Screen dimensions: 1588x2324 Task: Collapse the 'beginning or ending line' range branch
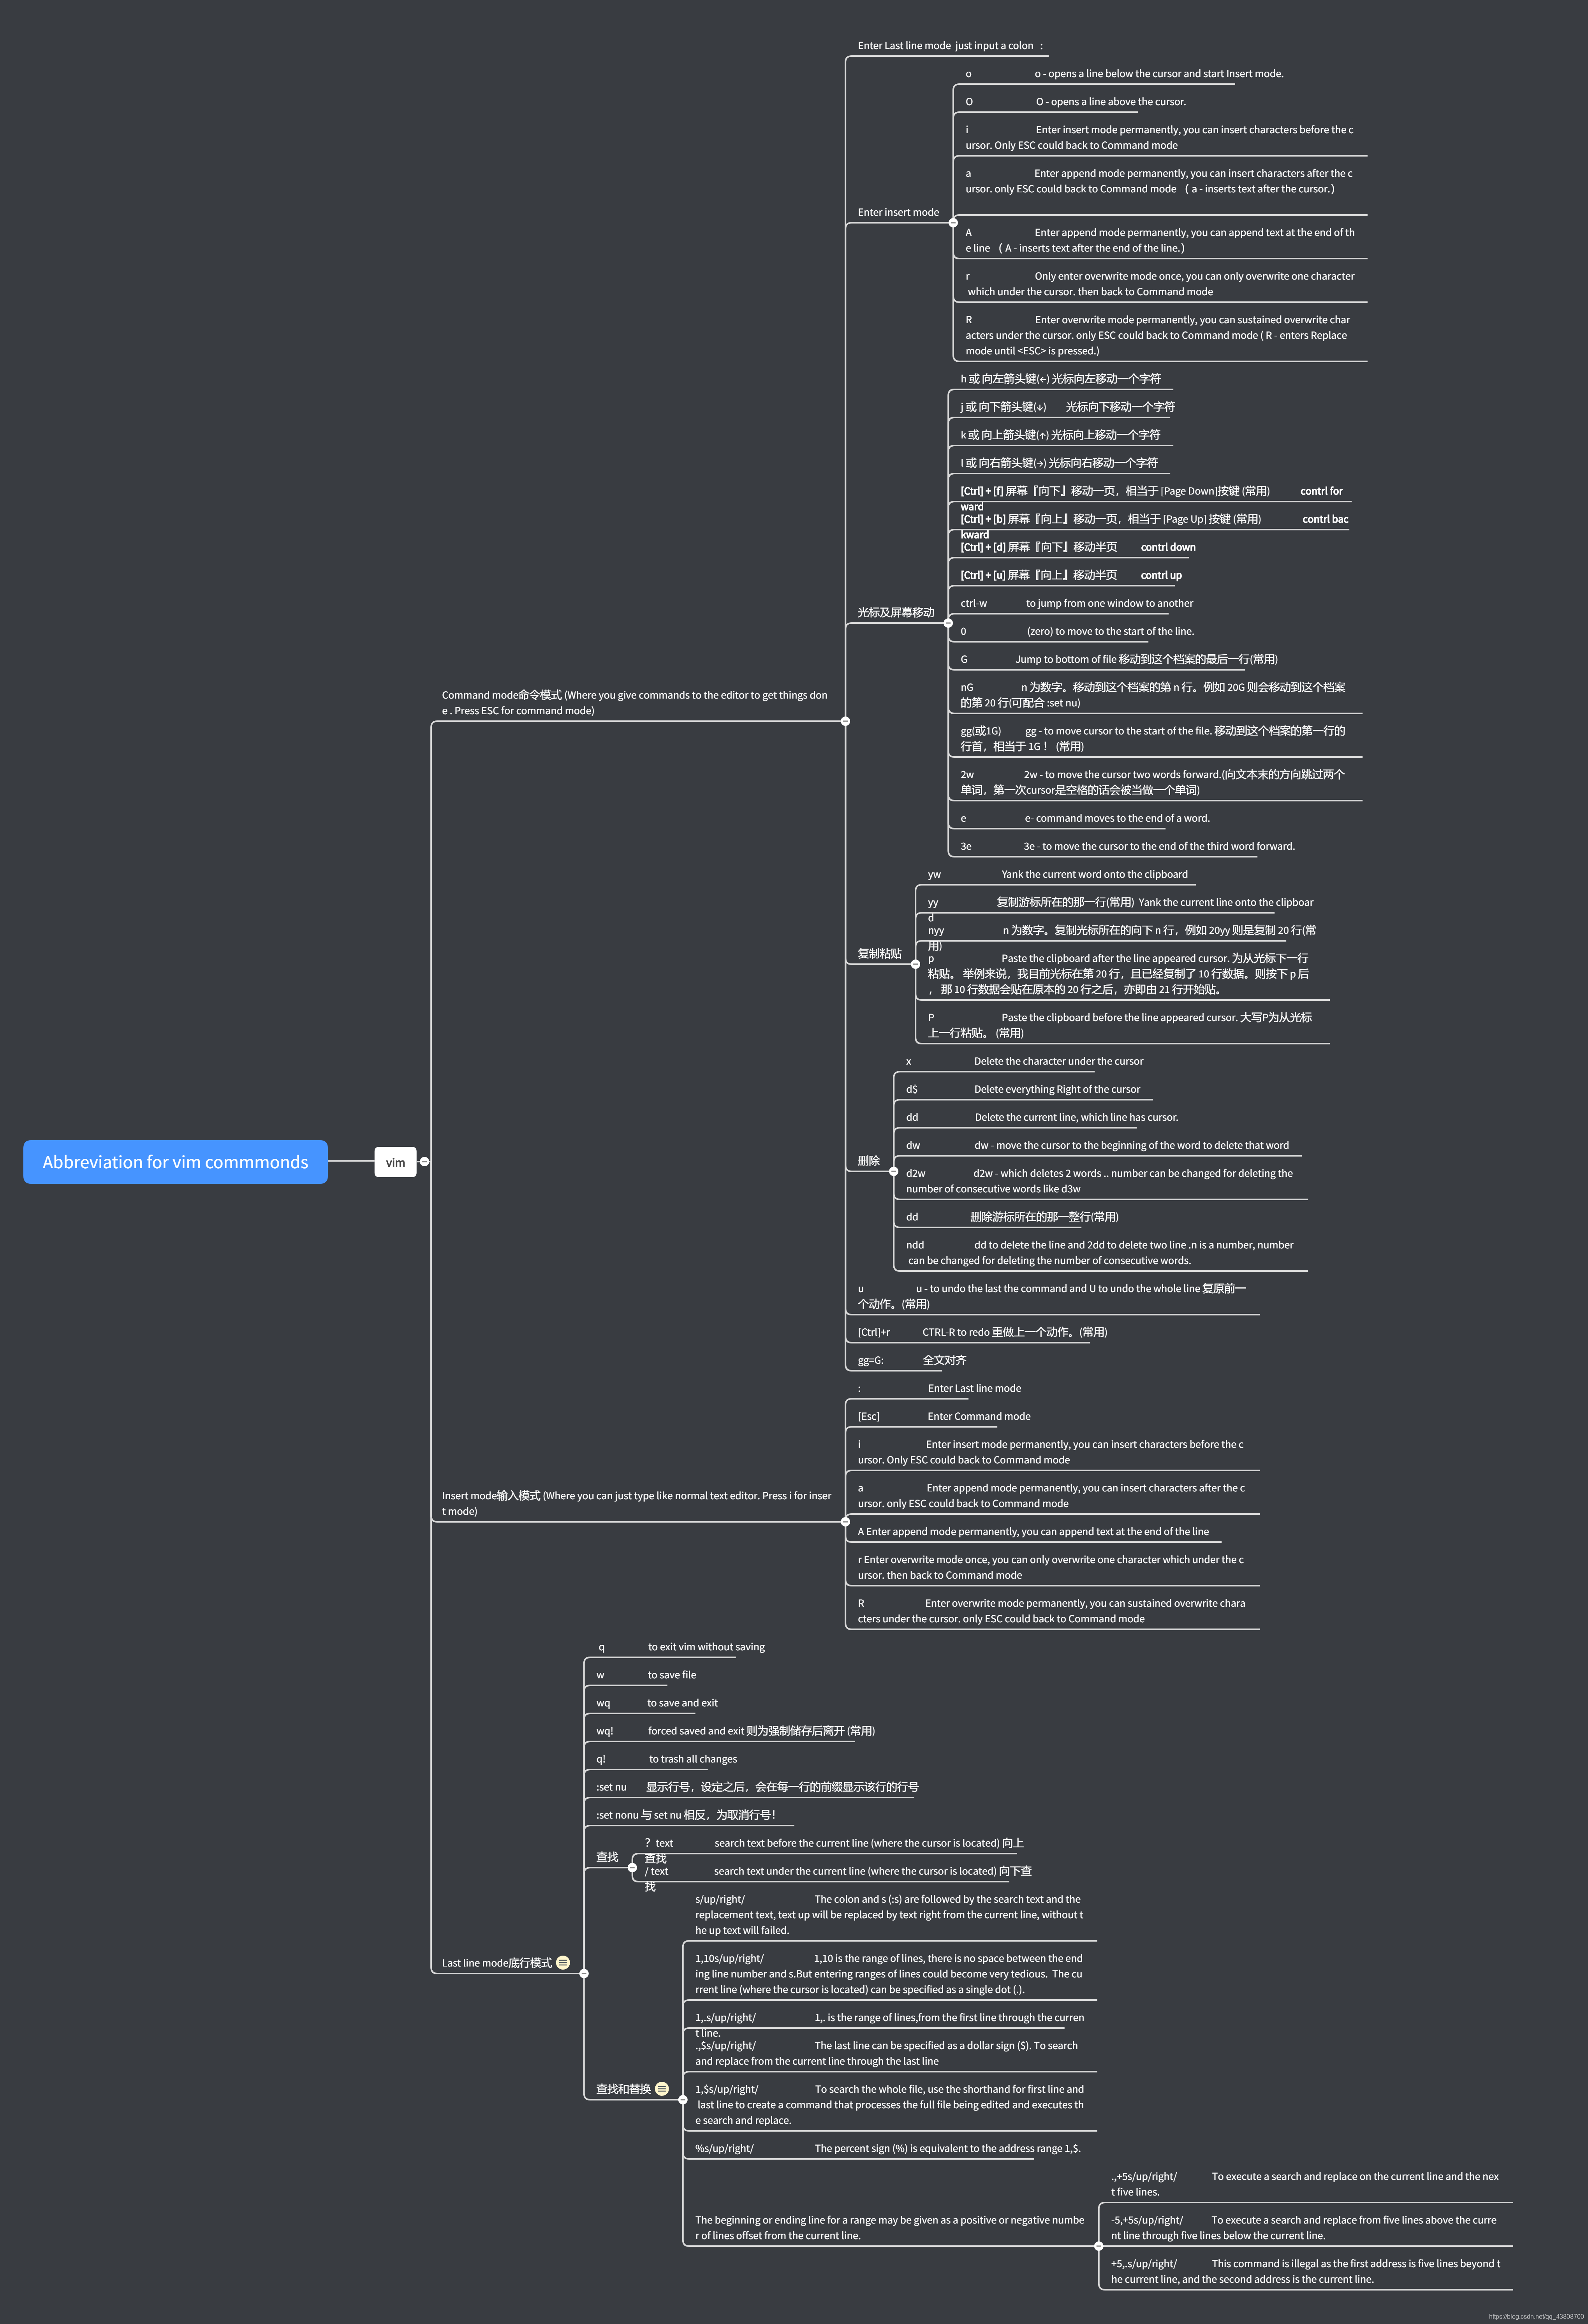pos(1098,2246)
